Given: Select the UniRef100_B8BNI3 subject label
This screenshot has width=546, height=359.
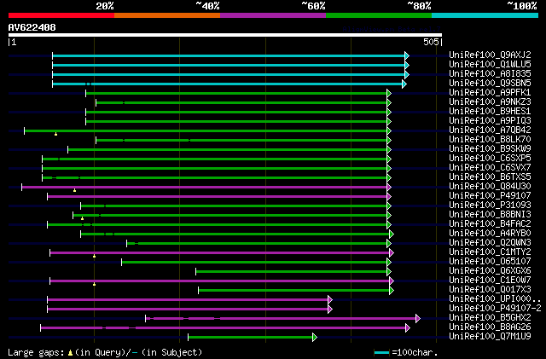Looking at the screenshot, I should pyautogui.click(x=490, y=215).
